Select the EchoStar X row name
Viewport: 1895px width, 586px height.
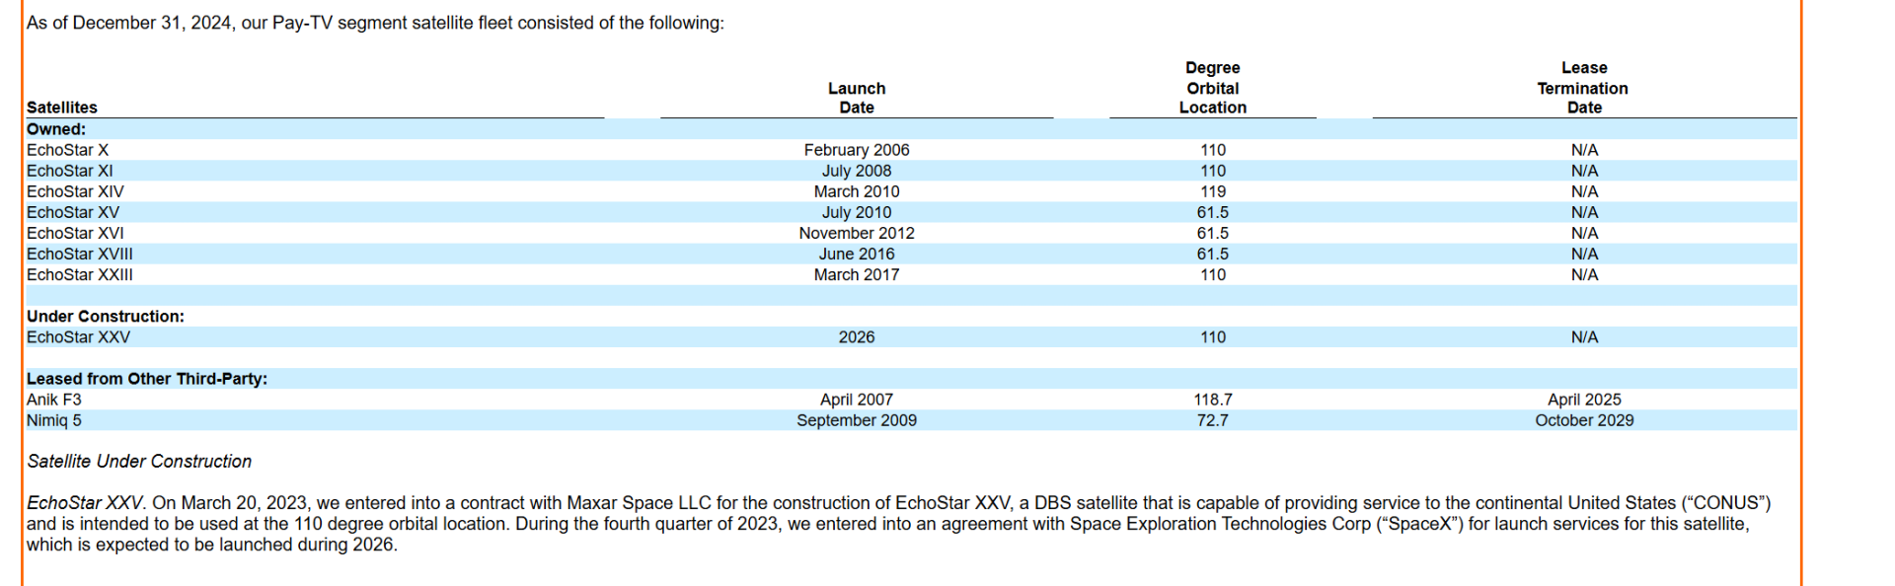(68, 150)
